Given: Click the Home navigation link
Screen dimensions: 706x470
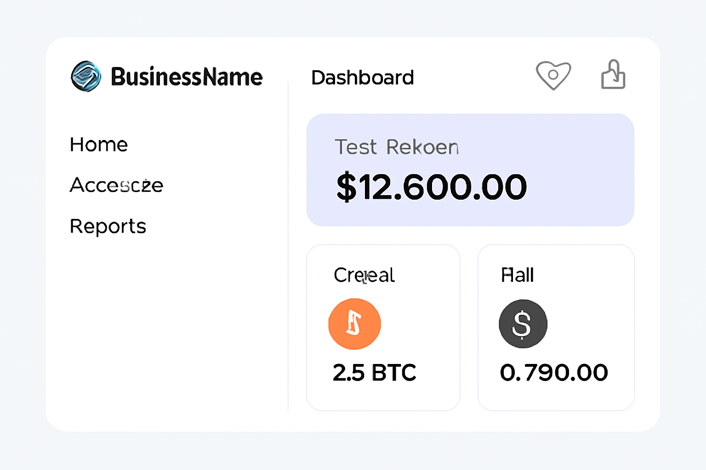Looking at the screenshot, I should pos(98,144).
